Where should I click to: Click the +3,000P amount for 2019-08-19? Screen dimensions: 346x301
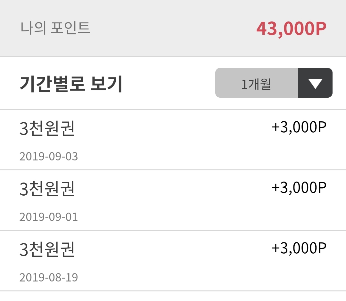pos(299,248)
